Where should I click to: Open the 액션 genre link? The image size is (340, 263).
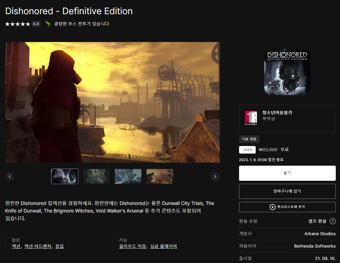click(16, 246)
